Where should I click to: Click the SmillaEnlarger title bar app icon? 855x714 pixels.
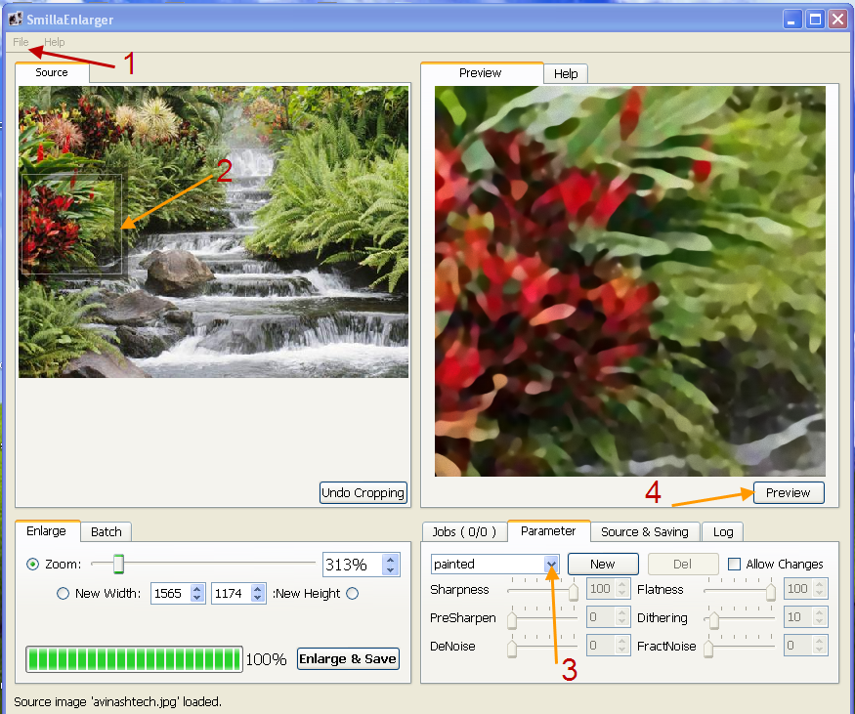tap(16, 20)
